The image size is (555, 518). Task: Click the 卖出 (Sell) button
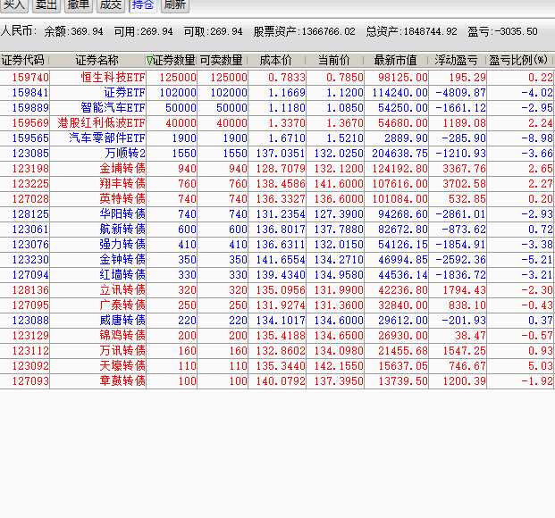pyautogui.click(x=46, y=4)
